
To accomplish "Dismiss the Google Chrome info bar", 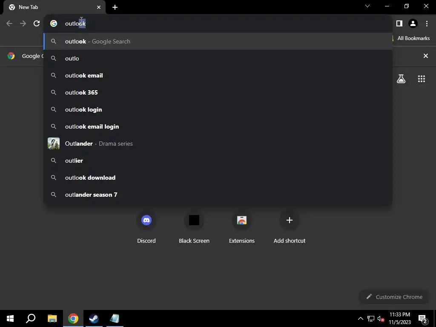I will point(426,56).
